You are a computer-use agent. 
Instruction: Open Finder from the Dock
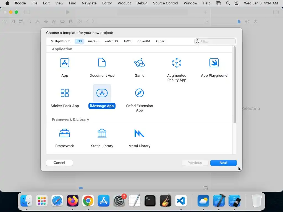pos(26,201)
